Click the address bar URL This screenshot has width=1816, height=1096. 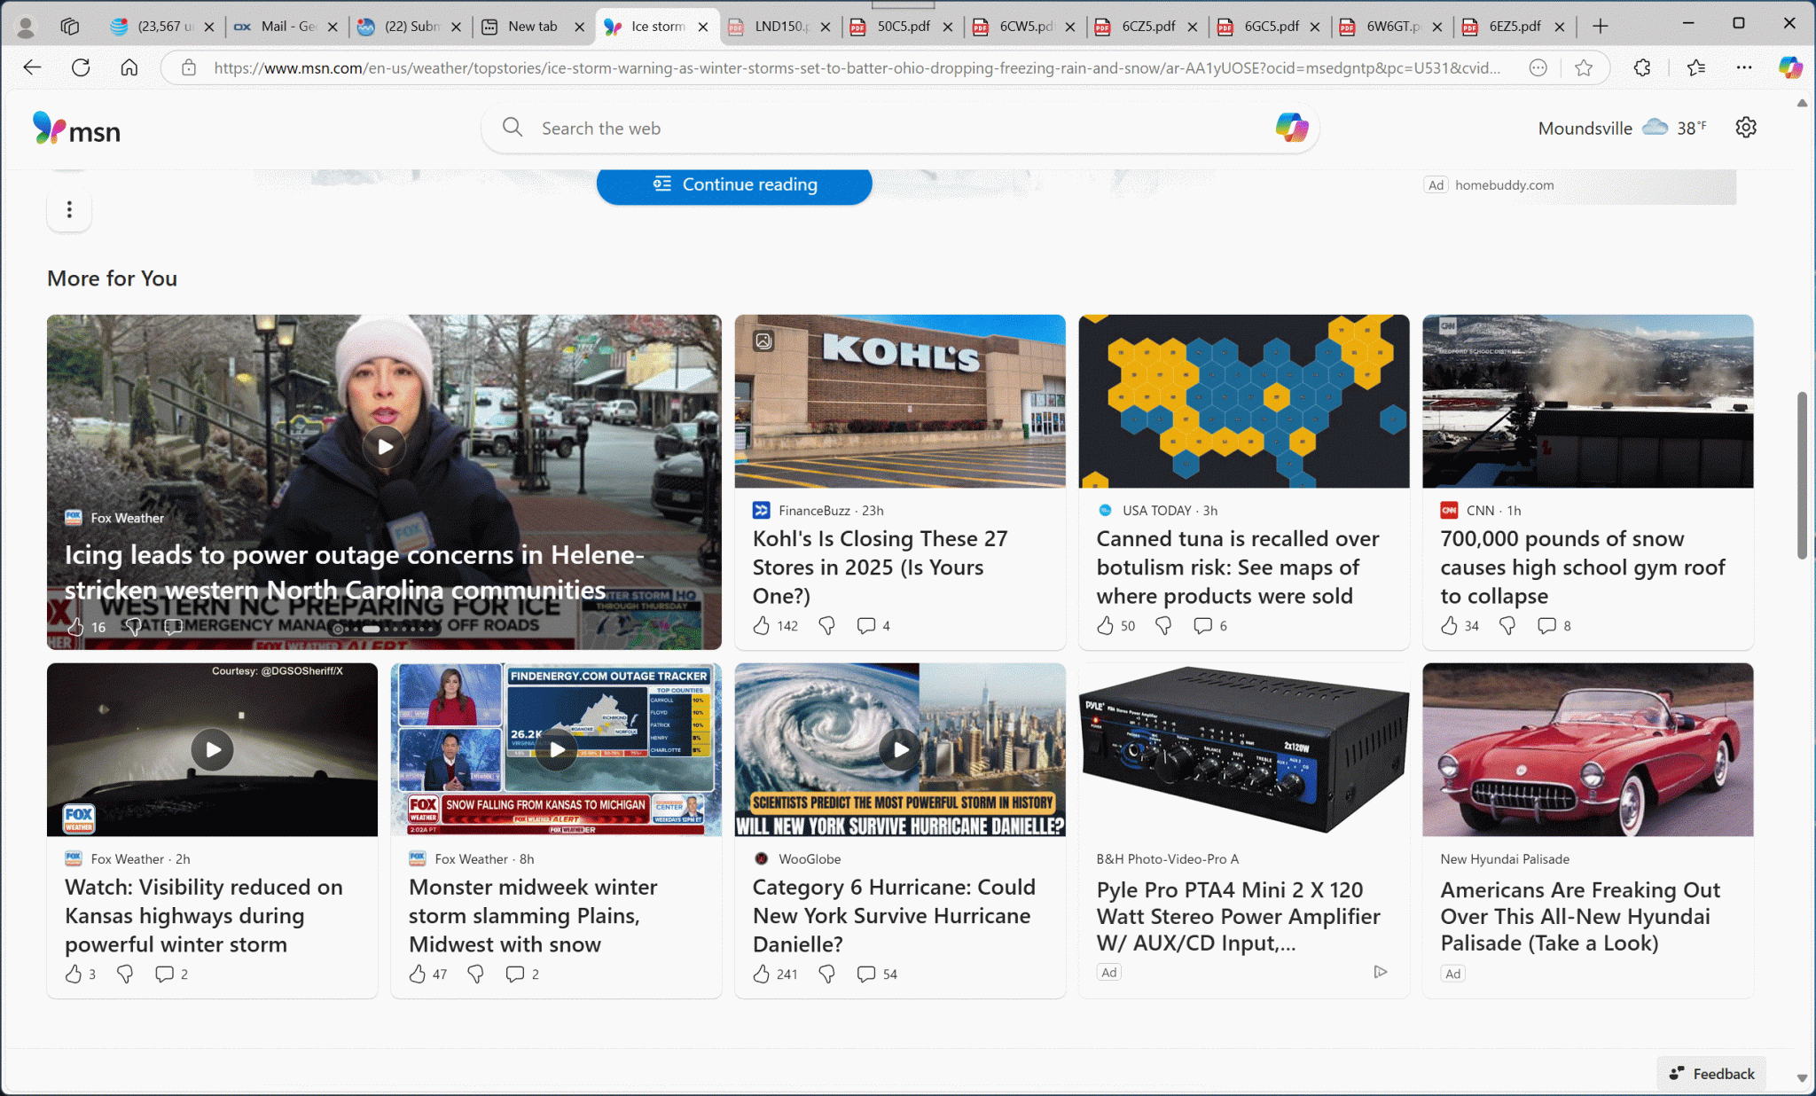click(857, 67)
